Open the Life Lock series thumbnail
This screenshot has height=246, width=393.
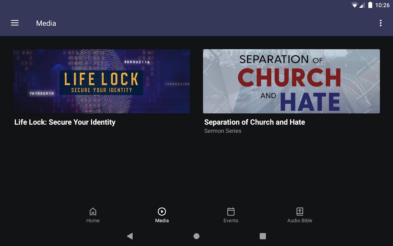pyautogui.click(x=102, y=81)
